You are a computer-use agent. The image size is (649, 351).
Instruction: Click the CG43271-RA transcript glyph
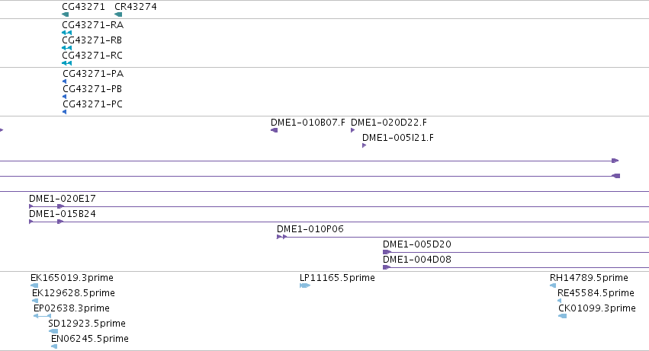66,33
